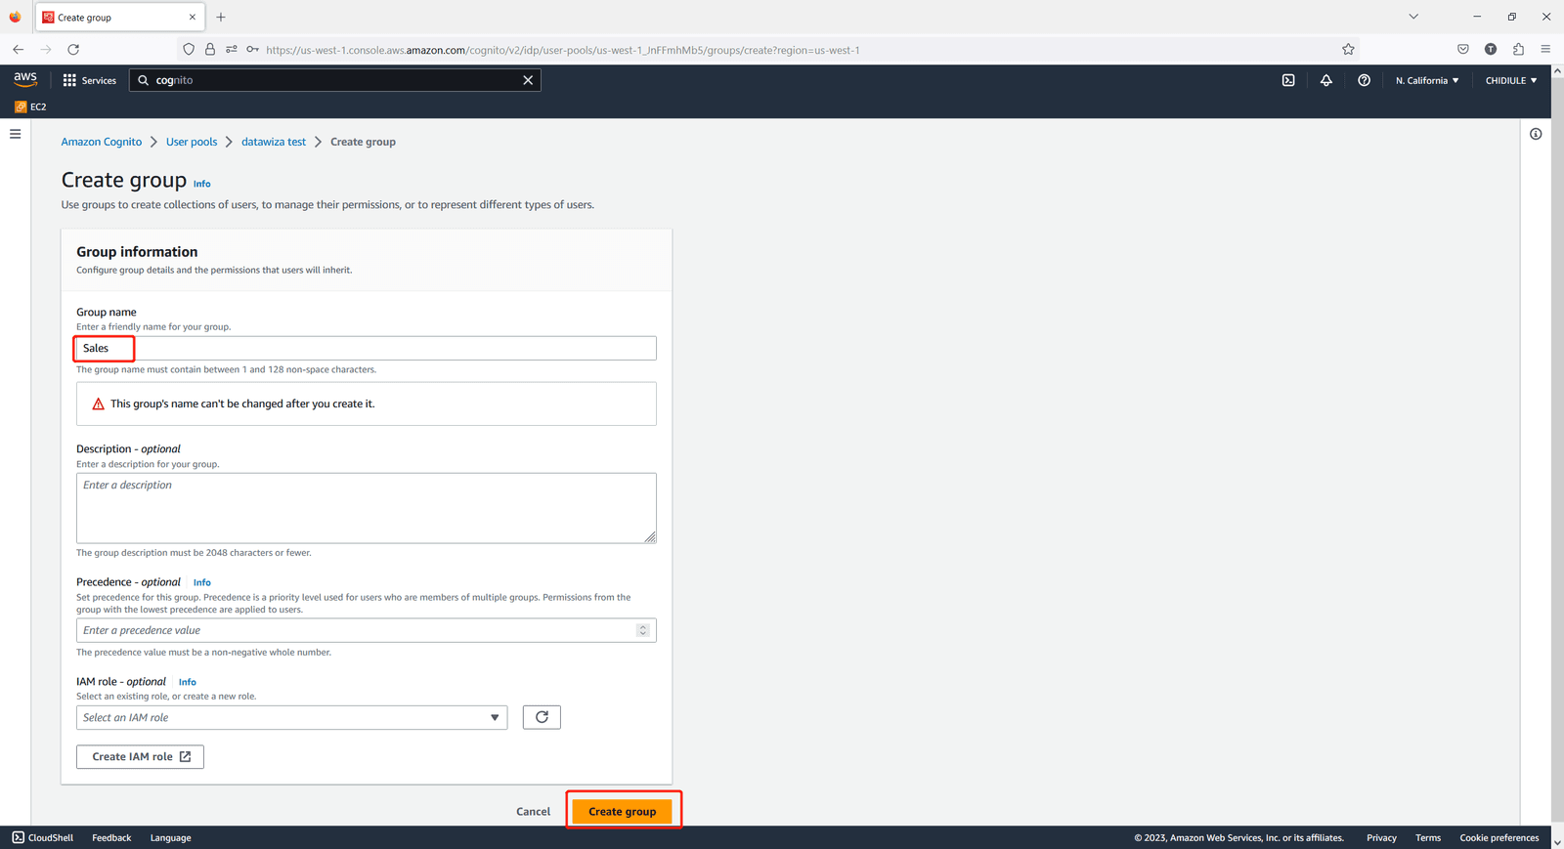Click the Firefox back arrow

click(18, 49)
